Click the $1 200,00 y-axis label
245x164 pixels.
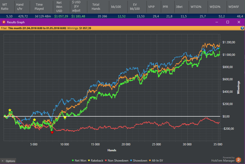(229, 42)
